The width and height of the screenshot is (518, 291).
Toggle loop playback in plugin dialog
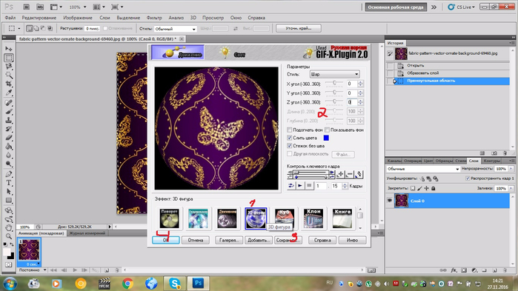pyautogui.click(x=291, y=186)
